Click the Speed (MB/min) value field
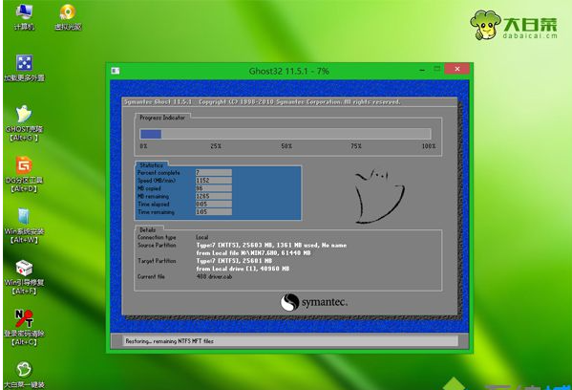Image resolution: width=572 pixels, height=390 pixels. coord(213,181)
